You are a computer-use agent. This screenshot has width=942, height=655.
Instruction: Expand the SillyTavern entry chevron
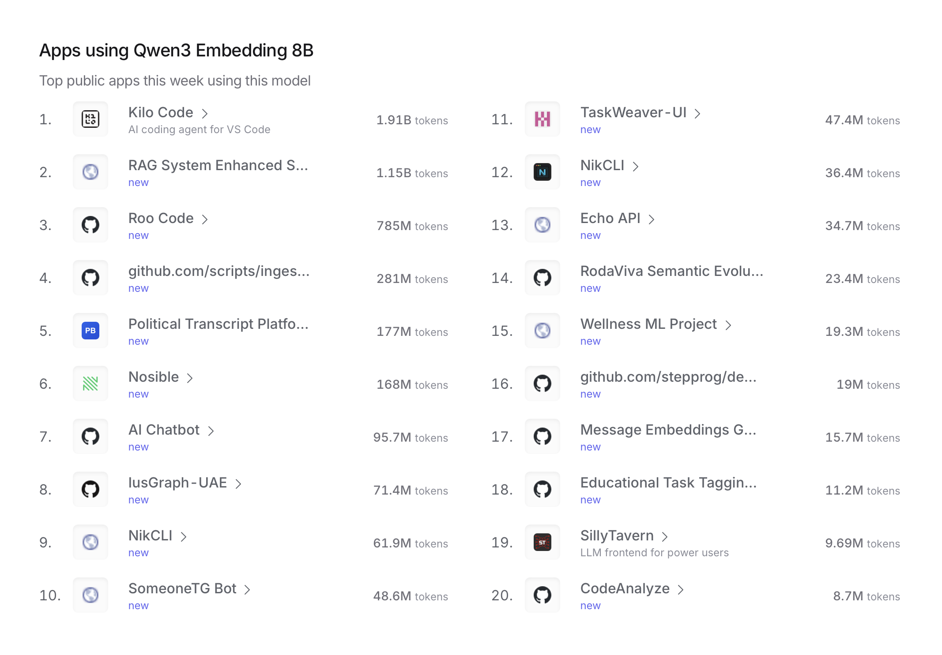click(x=665, y=536)
